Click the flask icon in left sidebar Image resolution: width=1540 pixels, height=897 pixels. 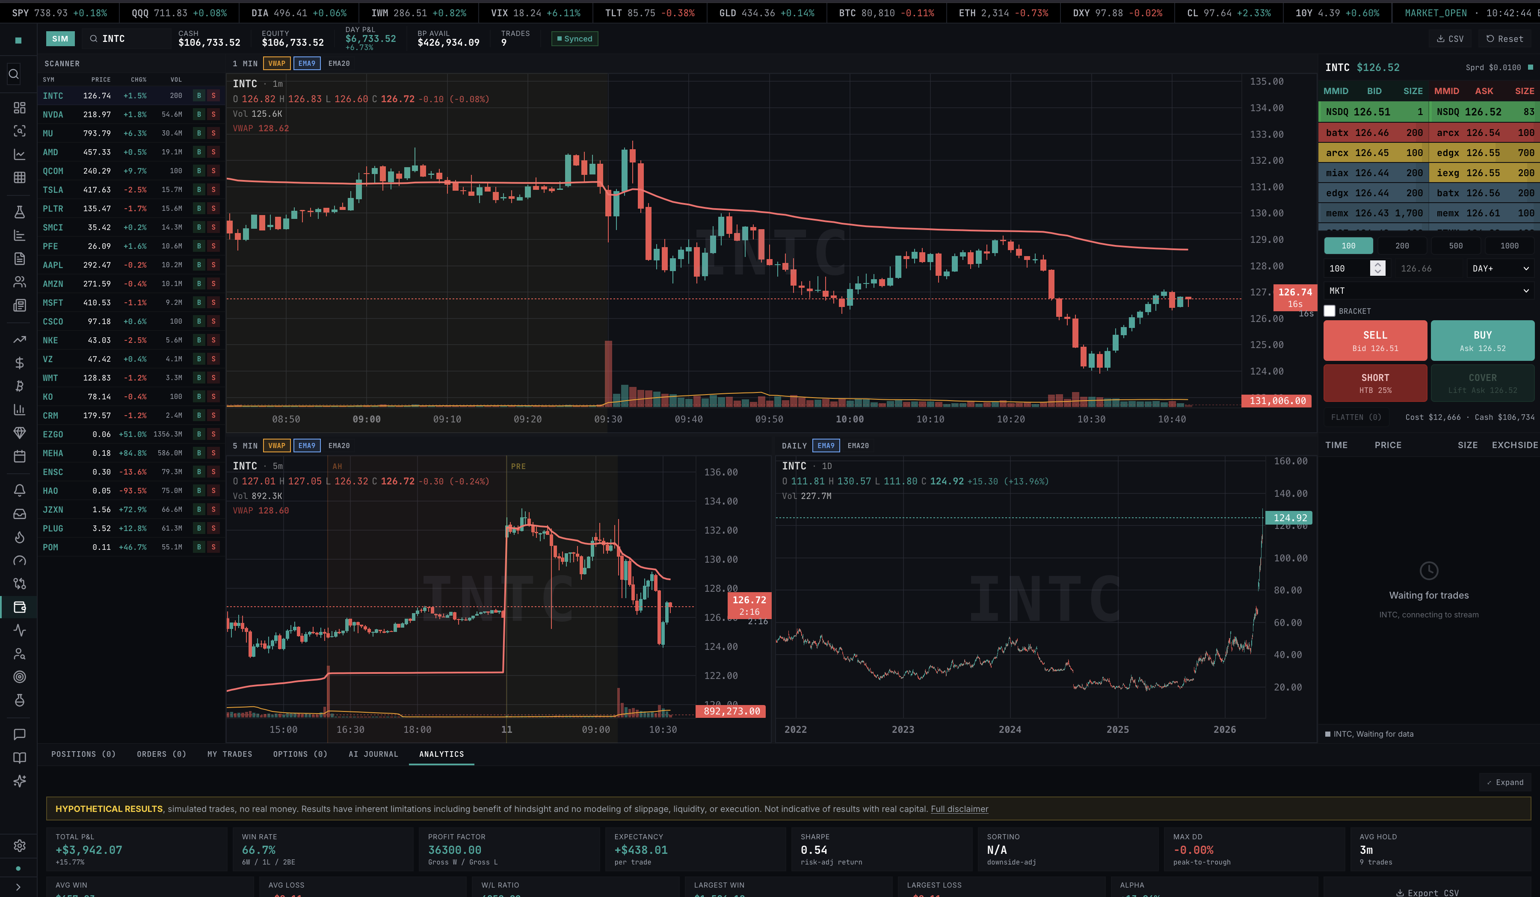(20, 212)
